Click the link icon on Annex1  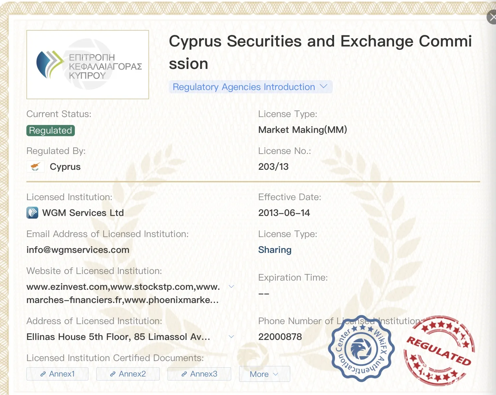pos(43,374)
